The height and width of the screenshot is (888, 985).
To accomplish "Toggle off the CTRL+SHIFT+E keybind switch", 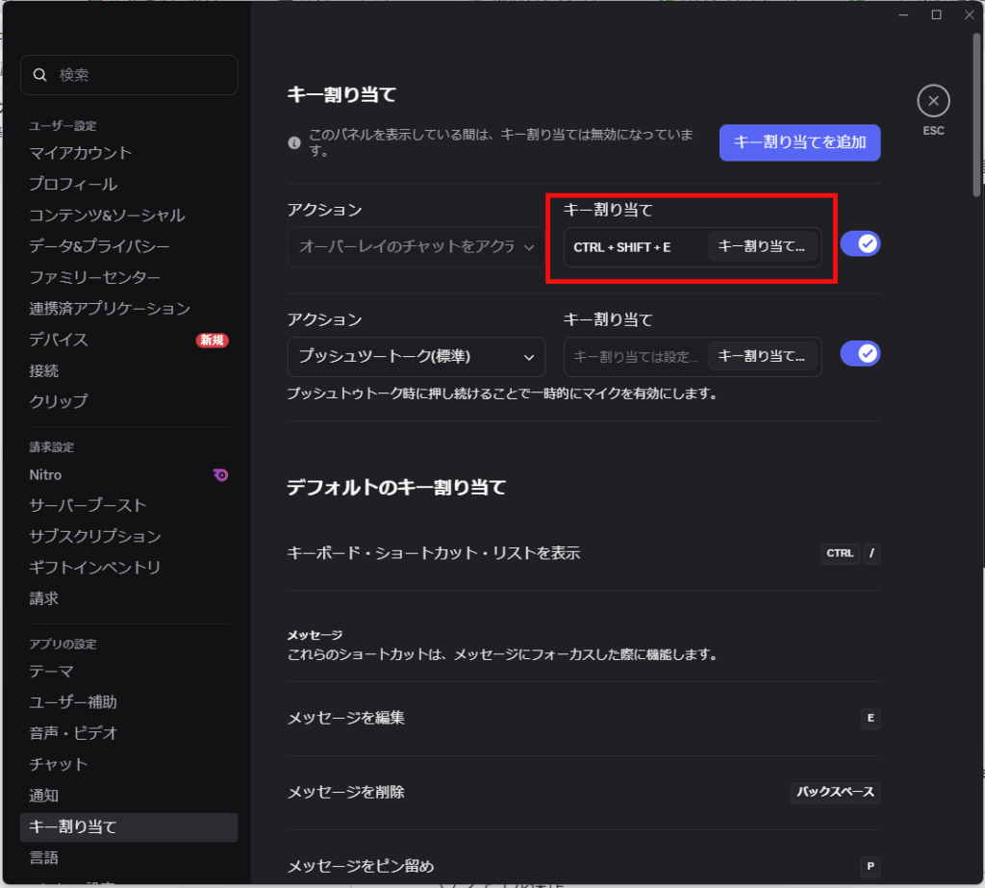I will click(x=860, y=244).
